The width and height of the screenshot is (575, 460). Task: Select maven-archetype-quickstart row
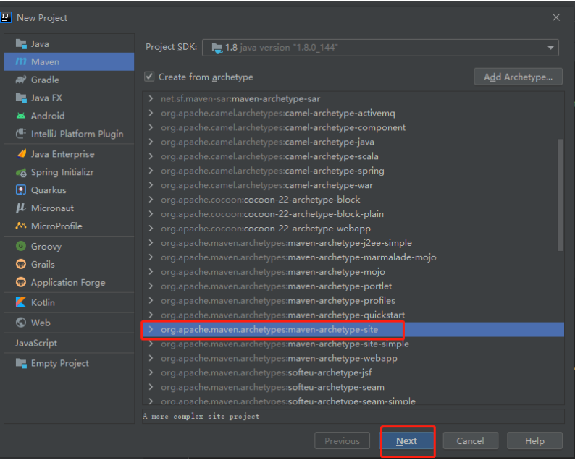tap(353, 315)
